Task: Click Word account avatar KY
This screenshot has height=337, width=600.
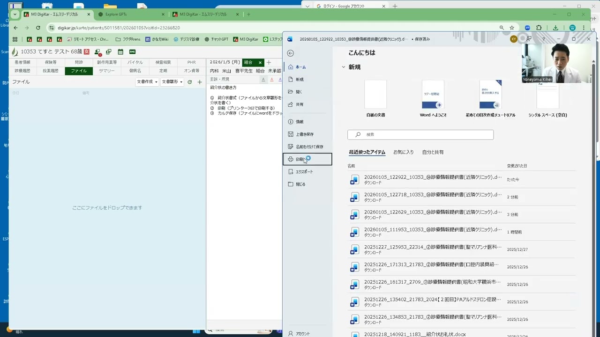Action: [x=514, y=39]
